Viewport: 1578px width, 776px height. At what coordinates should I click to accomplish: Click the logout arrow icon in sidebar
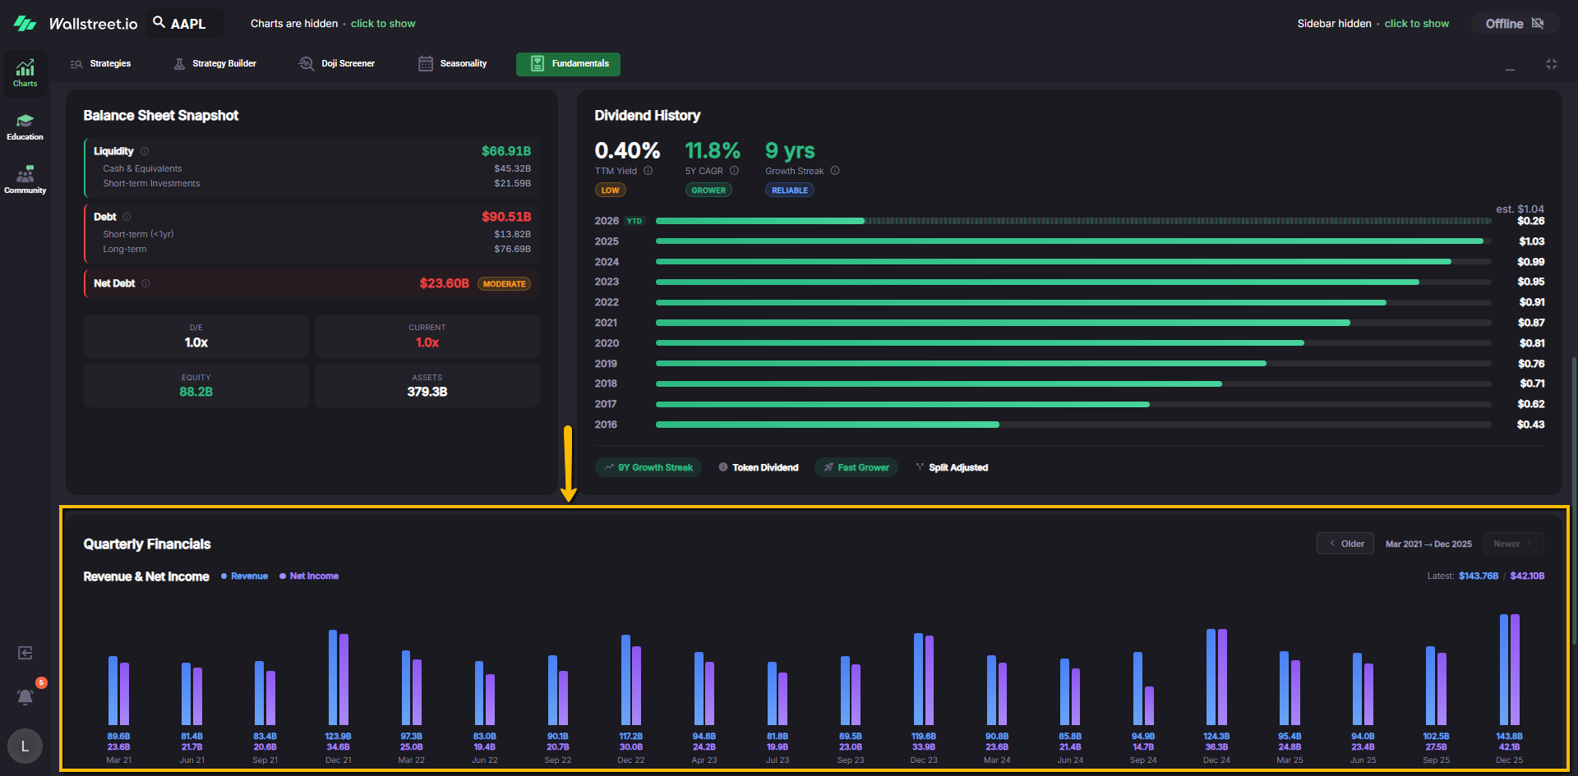(25, 653)
